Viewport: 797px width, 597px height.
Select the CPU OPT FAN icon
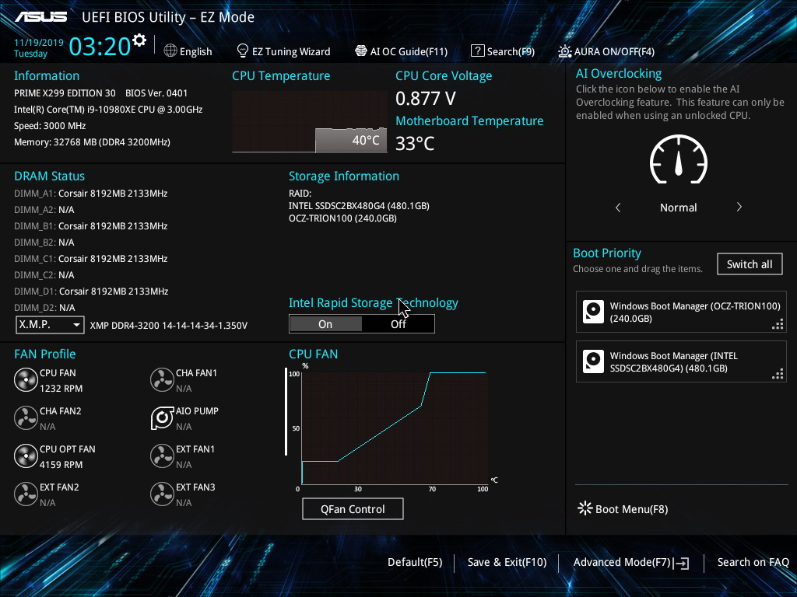[26, 456]
